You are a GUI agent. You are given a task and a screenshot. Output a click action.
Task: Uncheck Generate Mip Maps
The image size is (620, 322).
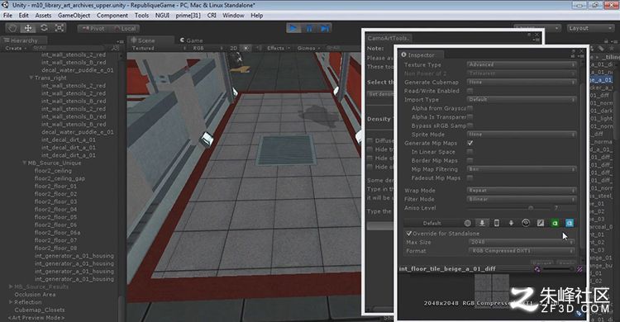click(x=470, y=143)
